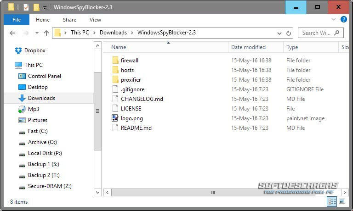Screen dimensions: 353x211
Task: Sort by the Date modified column header
Action: [x=256, y=47]
